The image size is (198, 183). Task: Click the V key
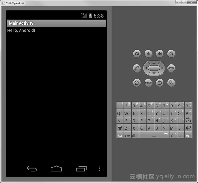click(x=150, y=128)
